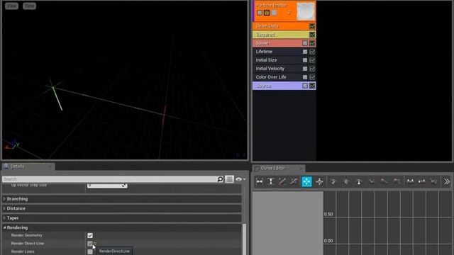
Task: Open Details view options eye dropdown
Action: (240, 179)
